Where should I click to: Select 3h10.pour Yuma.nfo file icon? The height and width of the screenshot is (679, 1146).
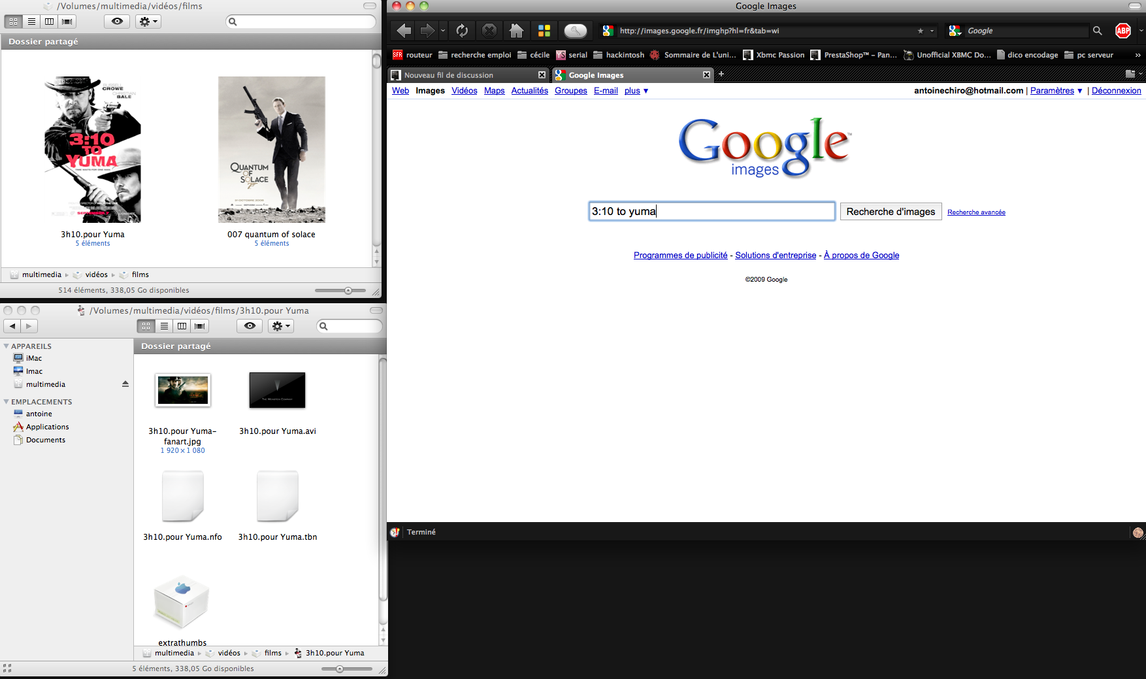(183, 496)
